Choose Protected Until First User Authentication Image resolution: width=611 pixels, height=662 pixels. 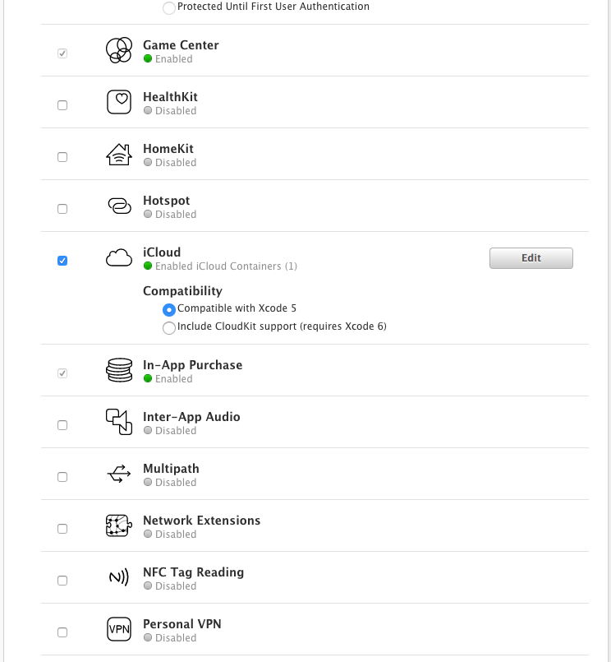pyautogui.click(x=169, y=8)
